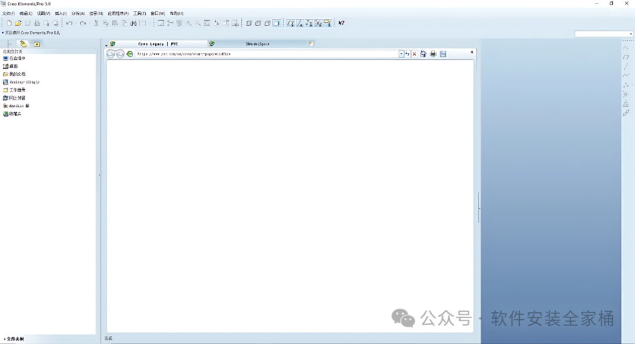Click the Refit zoom icon
This screenshot has height=344, width=635.
(x=207, y=23)
